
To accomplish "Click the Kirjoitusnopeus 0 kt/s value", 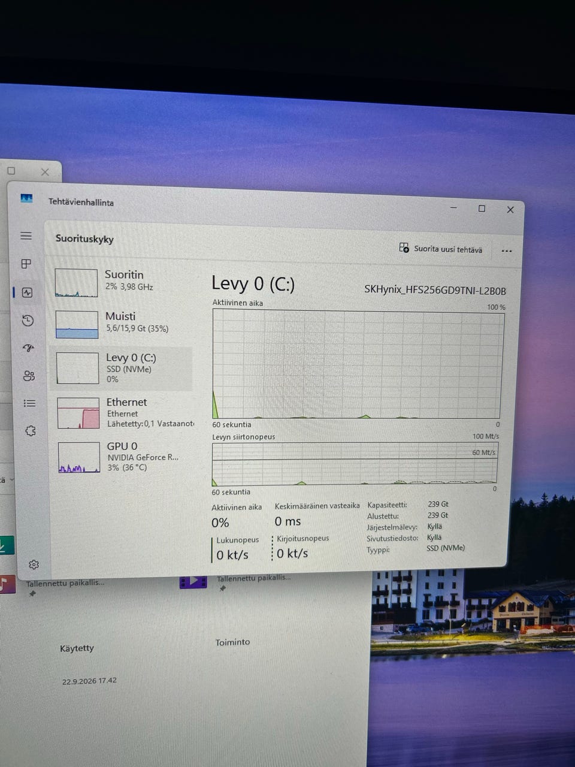I will point(292,553).
